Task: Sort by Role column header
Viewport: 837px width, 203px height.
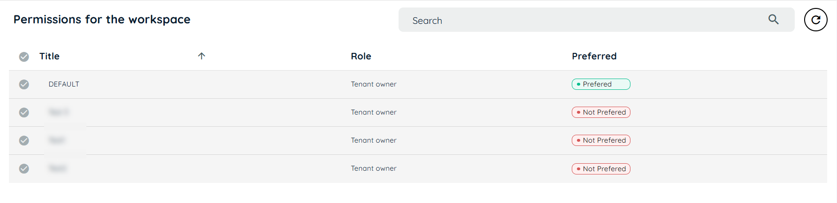Action: point(361,56)
